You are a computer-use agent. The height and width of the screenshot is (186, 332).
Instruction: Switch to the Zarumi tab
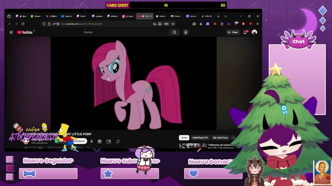(191, 16)
